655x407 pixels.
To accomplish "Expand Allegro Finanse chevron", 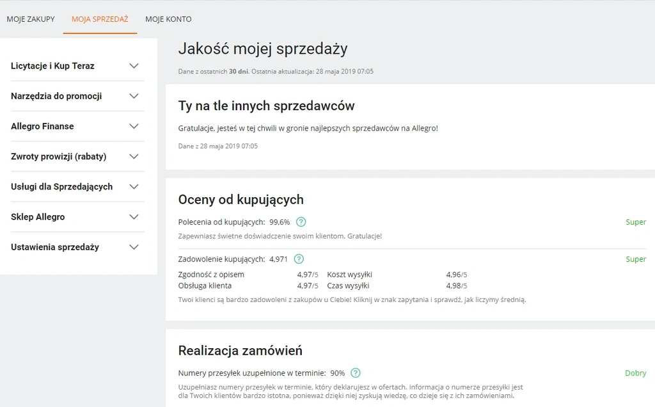I will click(x=134, y=126).
